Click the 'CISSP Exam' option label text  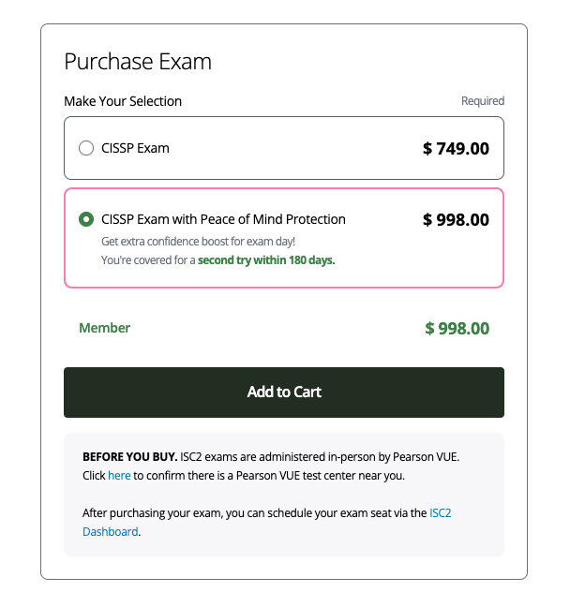(135, 148)
